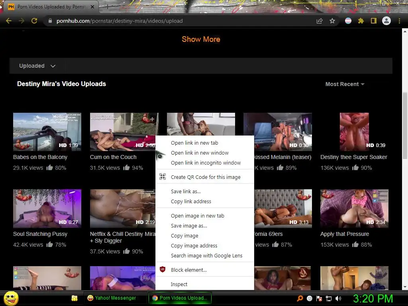Choose Open link in incognito window
The image size is (408, 306).
click(x=205, y=163)
